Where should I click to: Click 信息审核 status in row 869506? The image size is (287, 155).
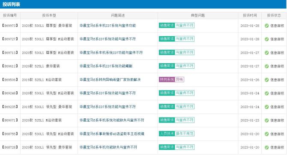pos(277,80)
